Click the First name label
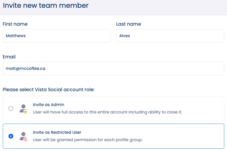 click(x=15, y=24)
